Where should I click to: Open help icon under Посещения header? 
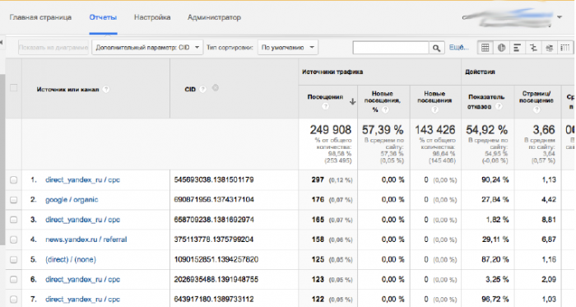tap(325, 106)
